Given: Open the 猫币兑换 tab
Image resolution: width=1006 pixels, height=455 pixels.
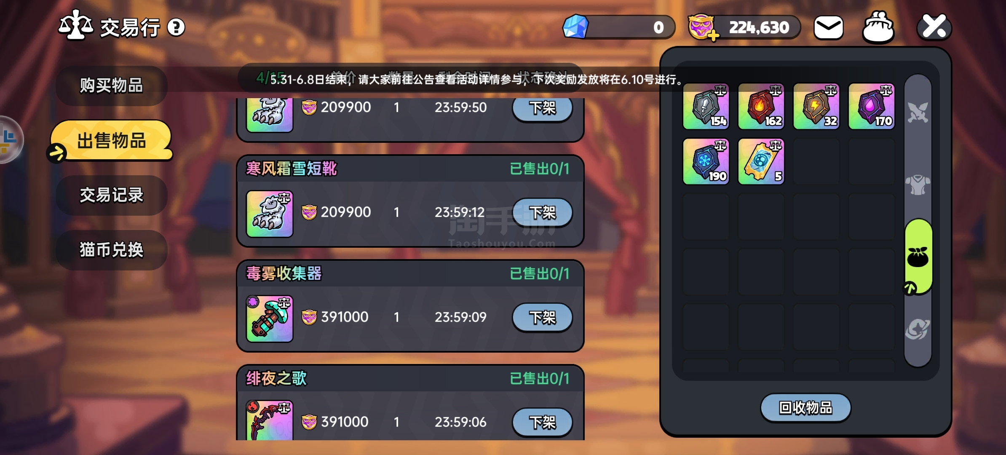Looking at the screenshot, I should (112, 250).
